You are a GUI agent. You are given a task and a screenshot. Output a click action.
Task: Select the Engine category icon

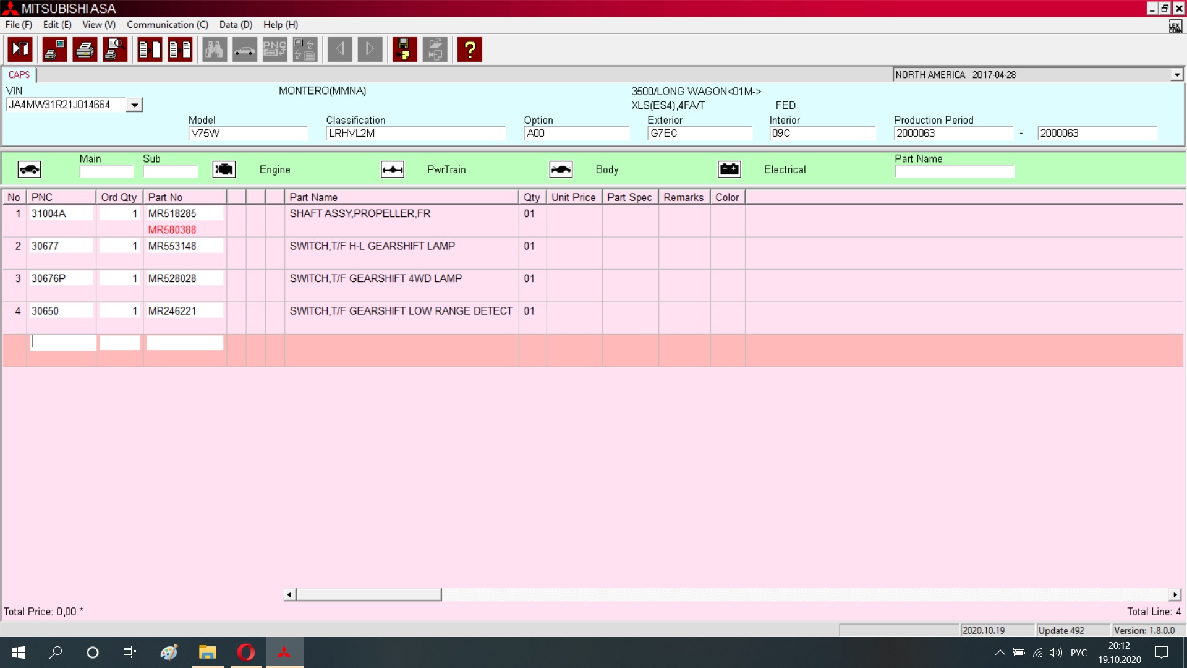point(224,169)
